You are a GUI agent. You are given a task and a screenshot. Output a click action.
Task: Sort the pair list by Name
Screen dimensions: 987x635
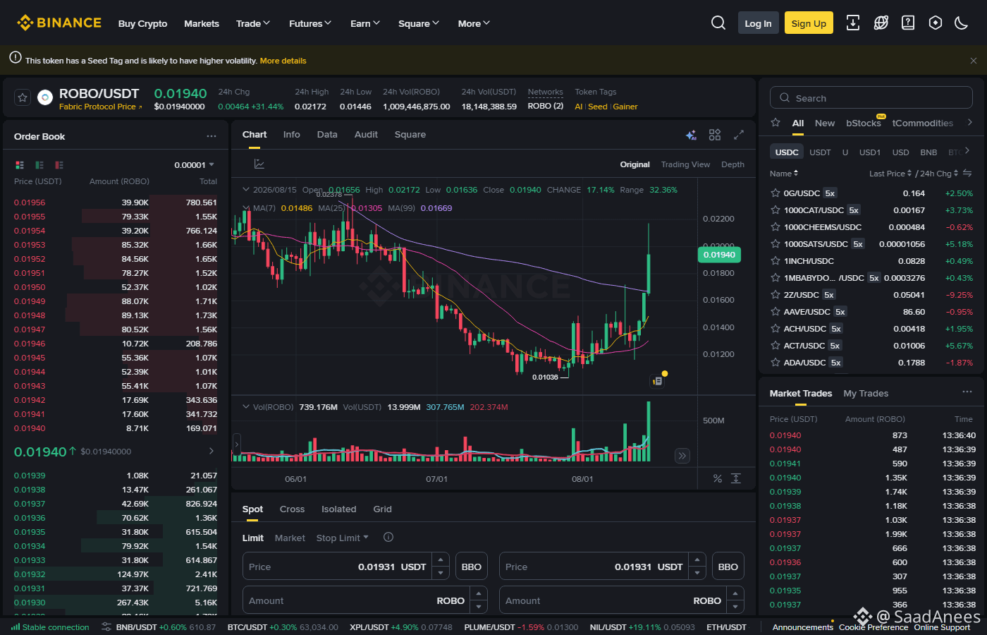[784, 174]
